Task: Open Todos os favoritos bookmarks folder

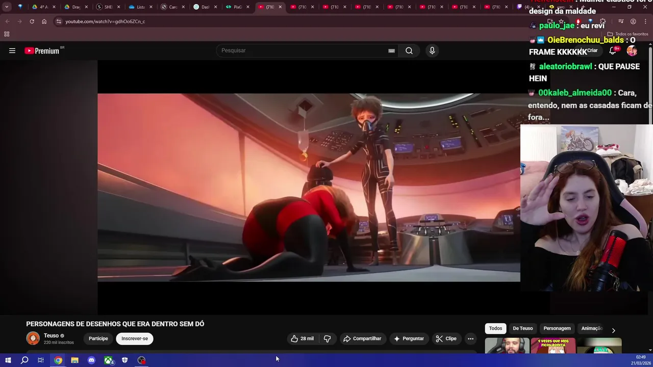Action: [x=627, y=34]
